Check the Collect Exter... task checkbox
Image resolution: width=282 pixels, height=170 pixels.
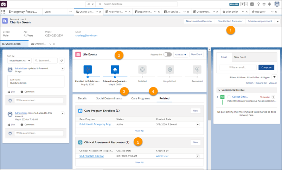229,97
